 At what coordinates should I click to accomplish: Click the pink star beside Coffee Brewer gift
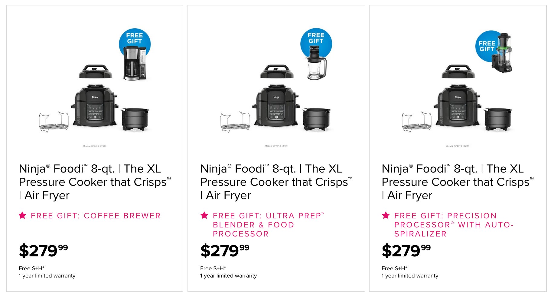[x=22, y=215]
